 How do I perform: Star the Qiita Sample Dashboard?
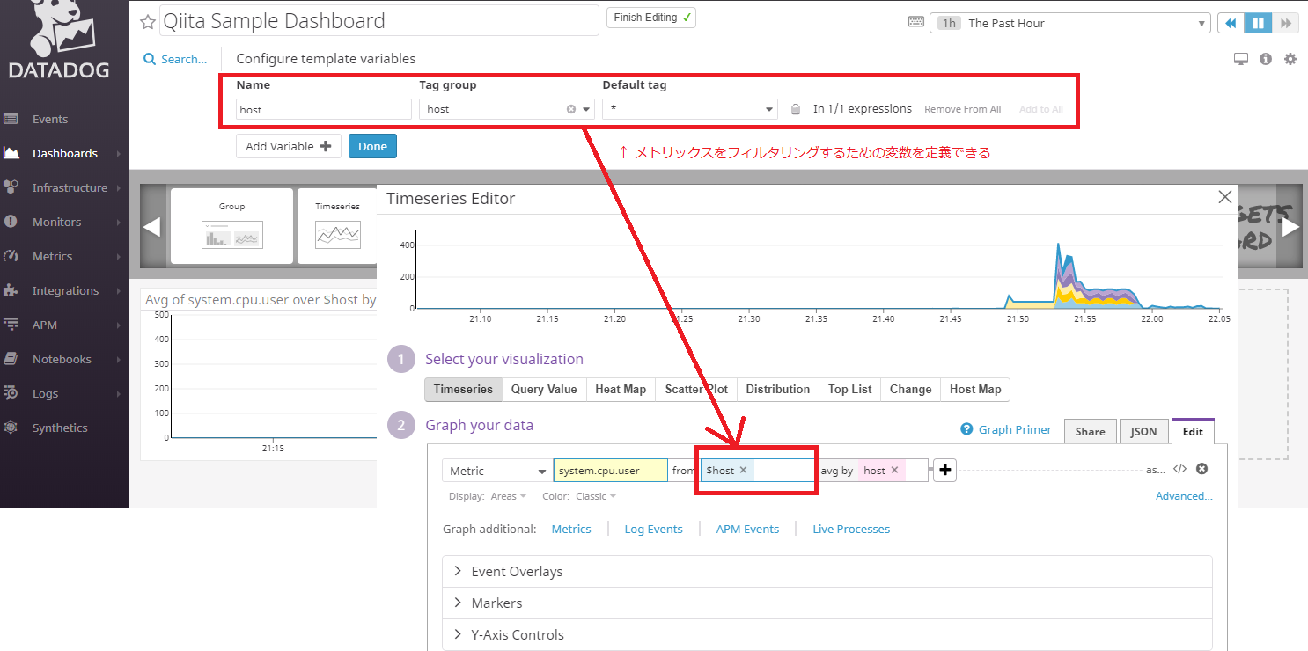tap(146, 20)
